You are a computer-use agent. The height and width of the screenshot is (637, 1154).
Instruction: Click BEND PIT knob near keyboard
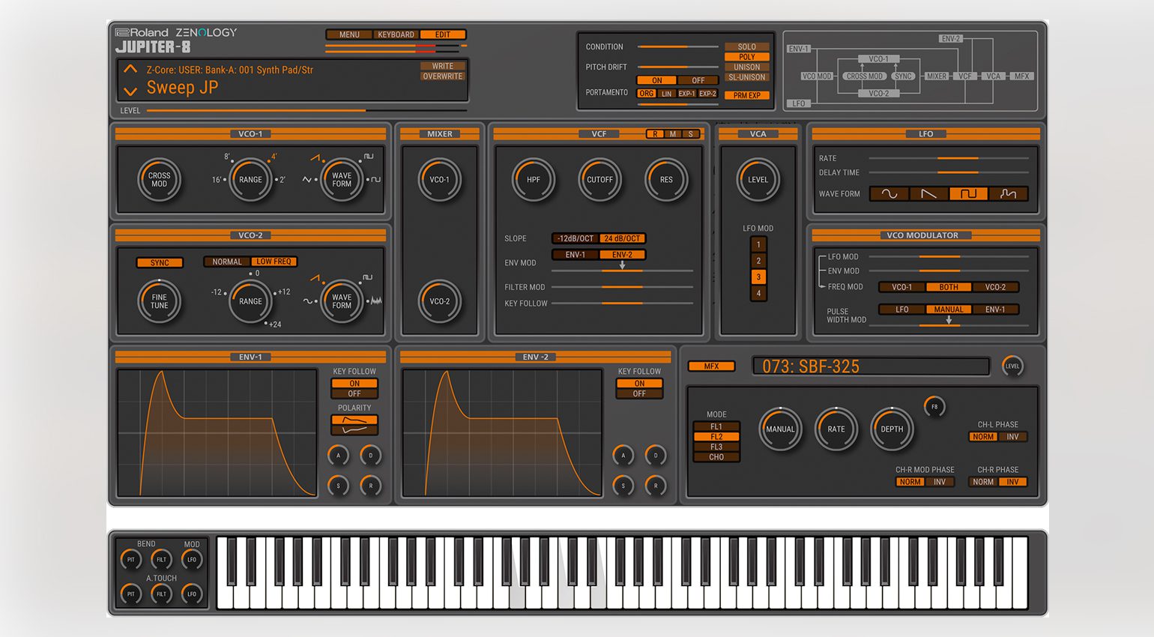130,559
